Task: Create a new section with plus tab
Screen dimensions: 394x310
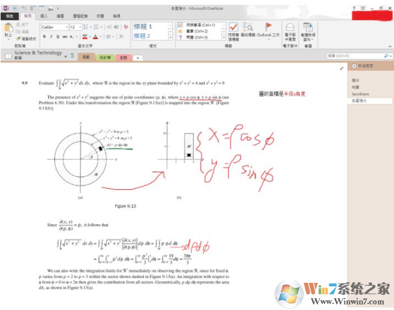Action: pos(138,58)
